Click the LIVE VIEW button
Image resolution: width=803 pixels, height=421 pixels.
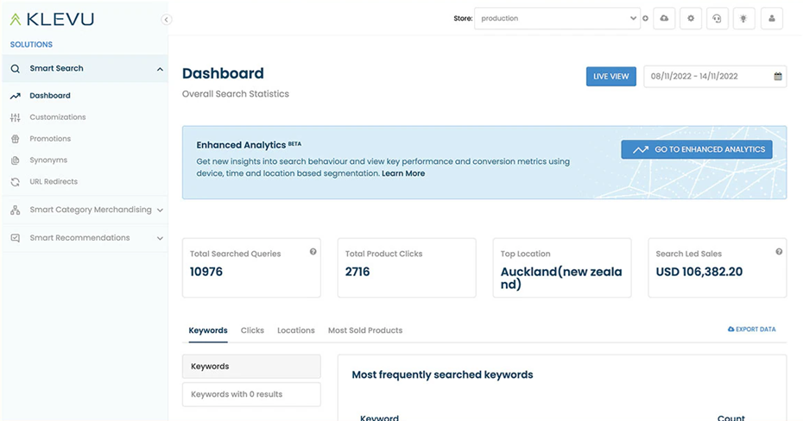tap(611, 76)
